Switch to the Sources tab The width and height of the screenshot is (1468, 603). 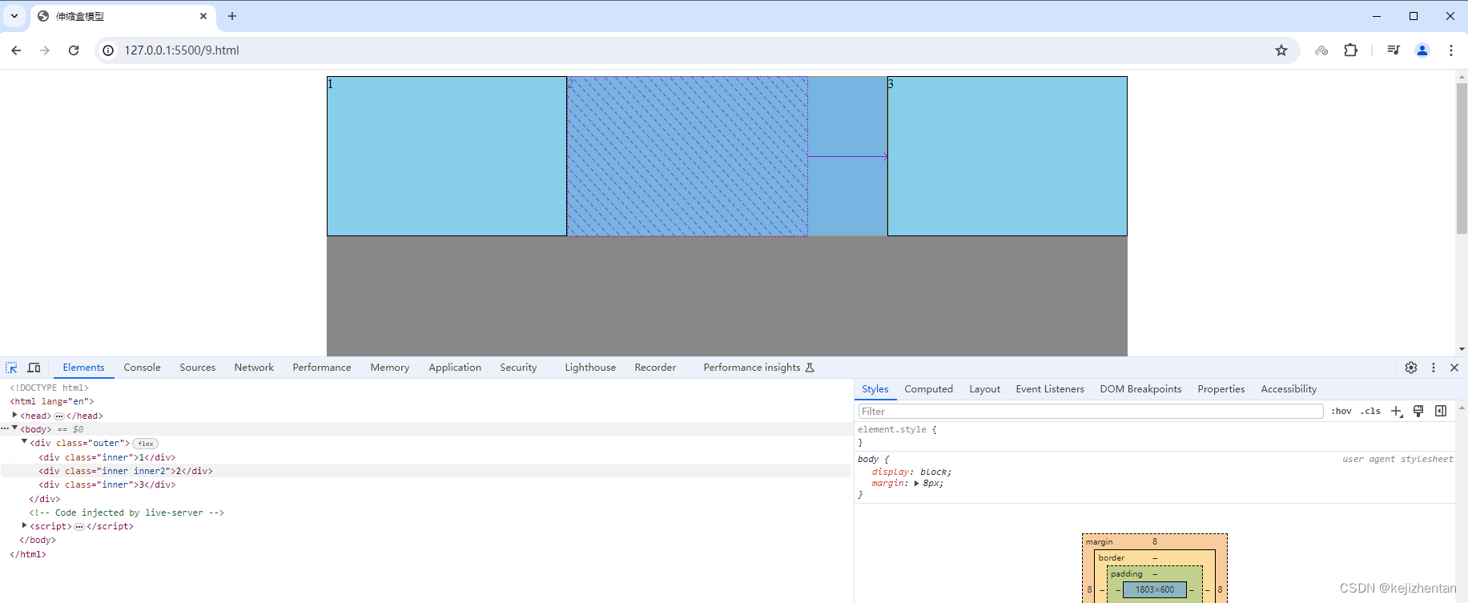(x=197, y=368)
